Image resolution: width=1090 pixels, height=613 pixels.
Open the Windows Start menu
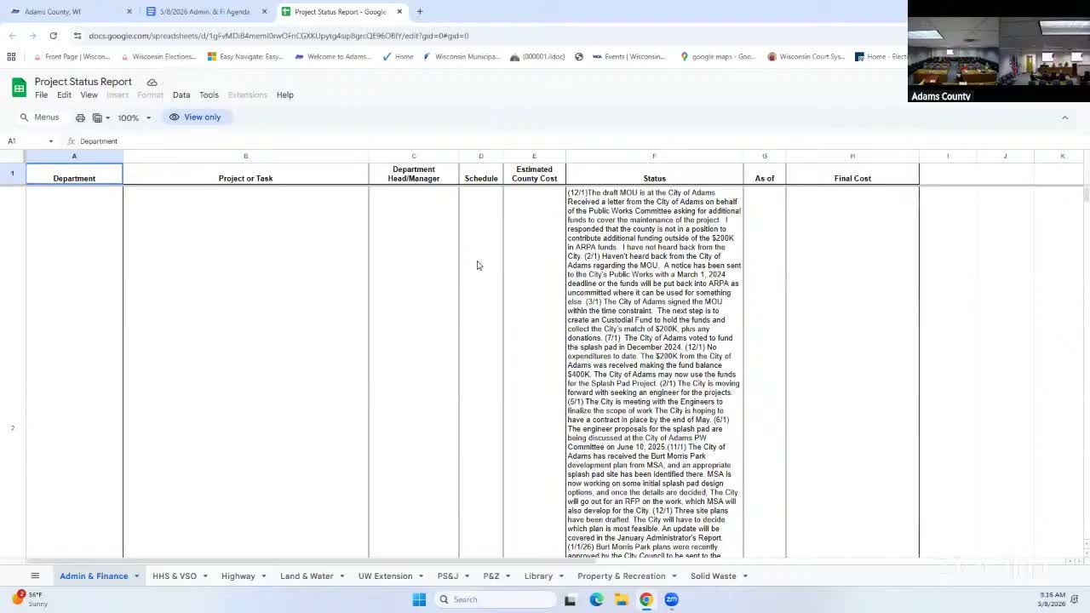419,599
